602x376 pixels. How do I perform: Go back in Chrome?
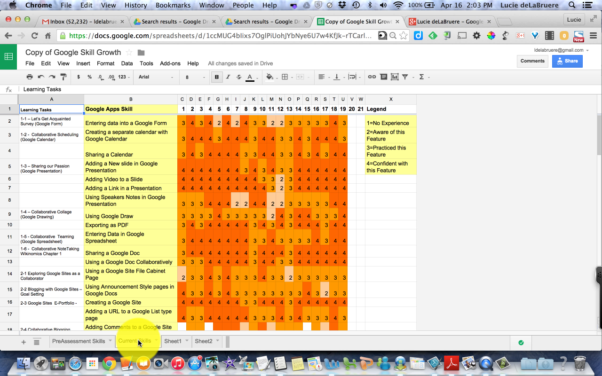point(8,36)
